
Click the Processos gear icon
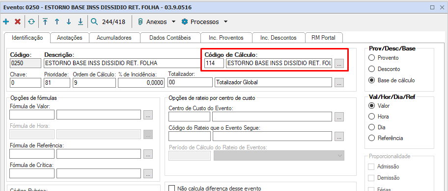pyautogui.click(x=185, y=22)
